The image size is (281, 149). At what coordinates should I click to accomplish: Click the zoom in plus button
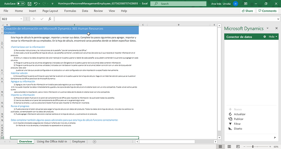tap(270, 146)
